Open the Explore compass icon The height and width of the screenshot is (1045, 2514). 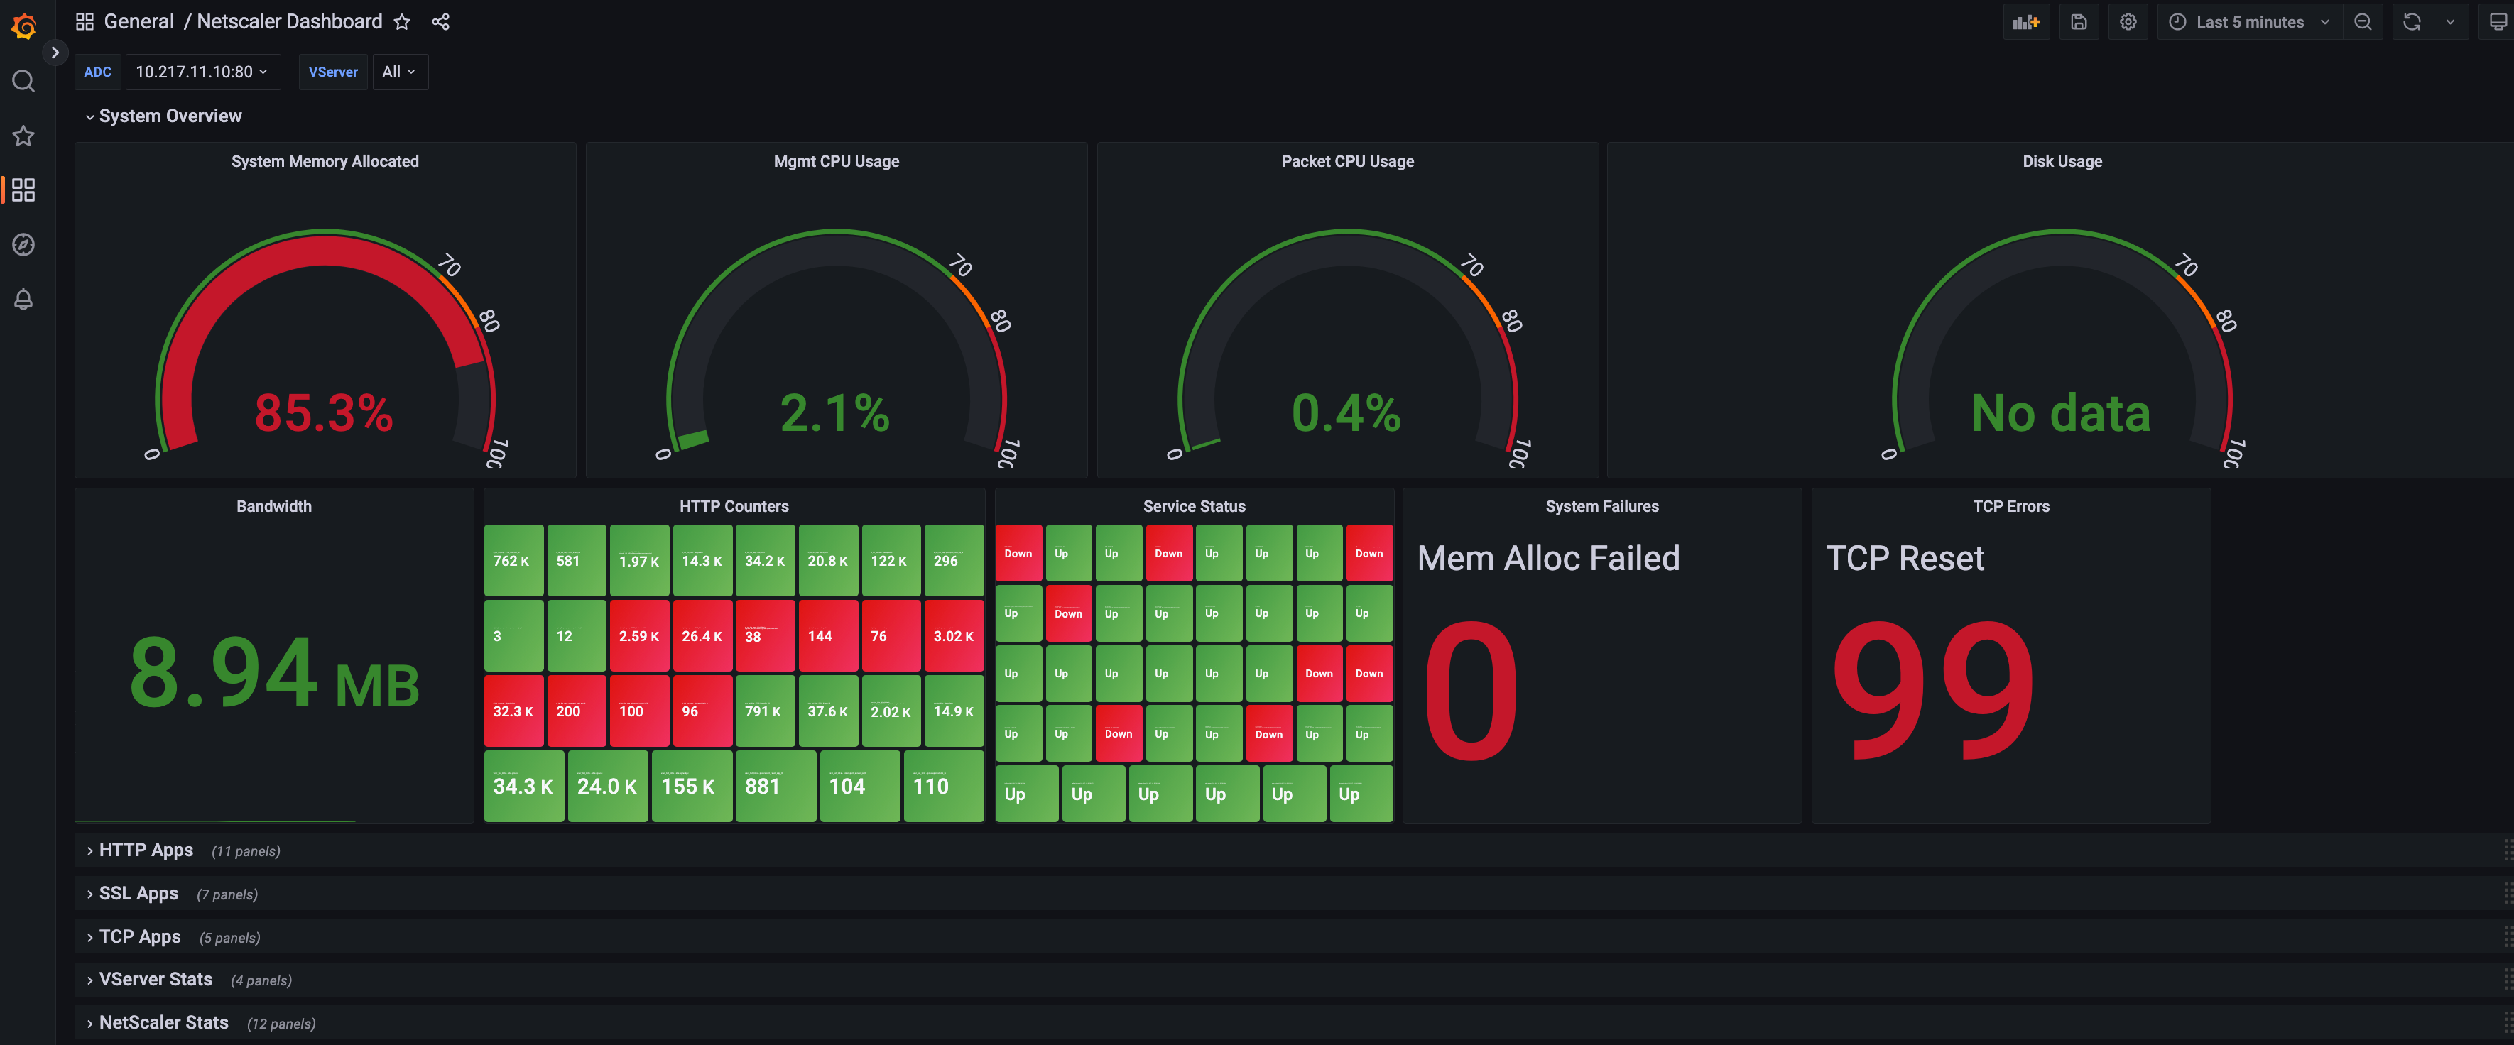pos(23,245)
